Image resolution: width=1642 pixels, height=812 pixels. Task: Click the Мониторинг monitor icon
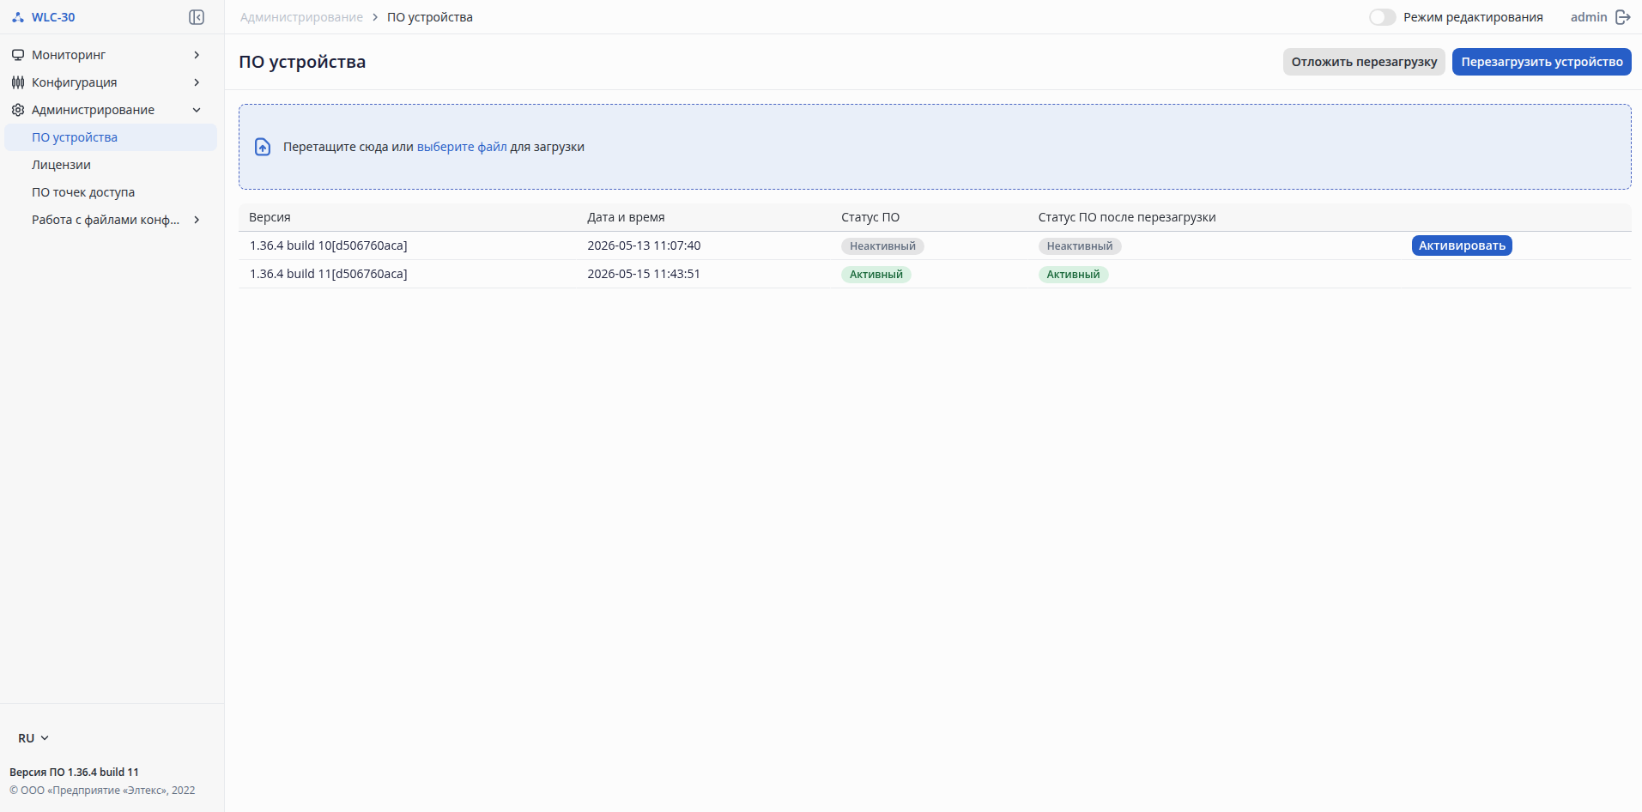coord(18,55)
